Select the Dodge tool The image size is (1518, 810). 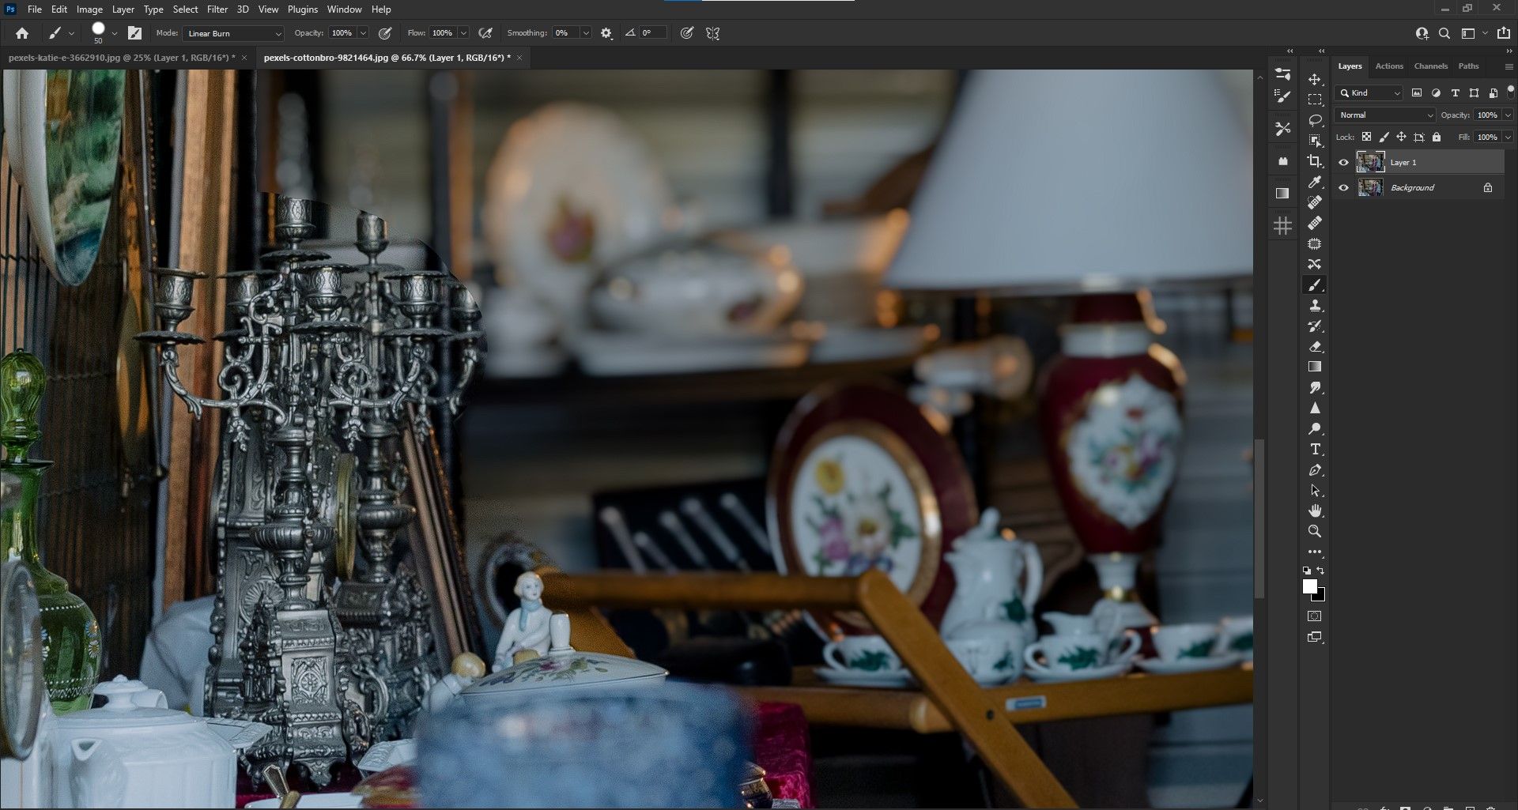pyautogui.click(x=1315, y=429)
